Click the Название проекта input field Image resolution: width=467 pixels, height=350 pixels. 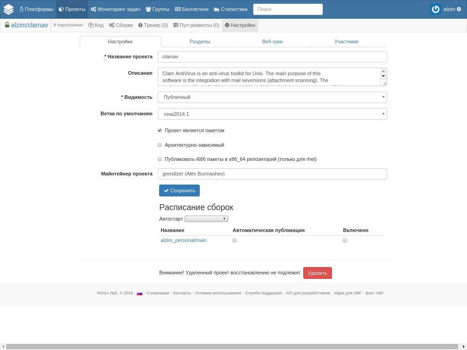pyautogui.click(x=272, y=57)
